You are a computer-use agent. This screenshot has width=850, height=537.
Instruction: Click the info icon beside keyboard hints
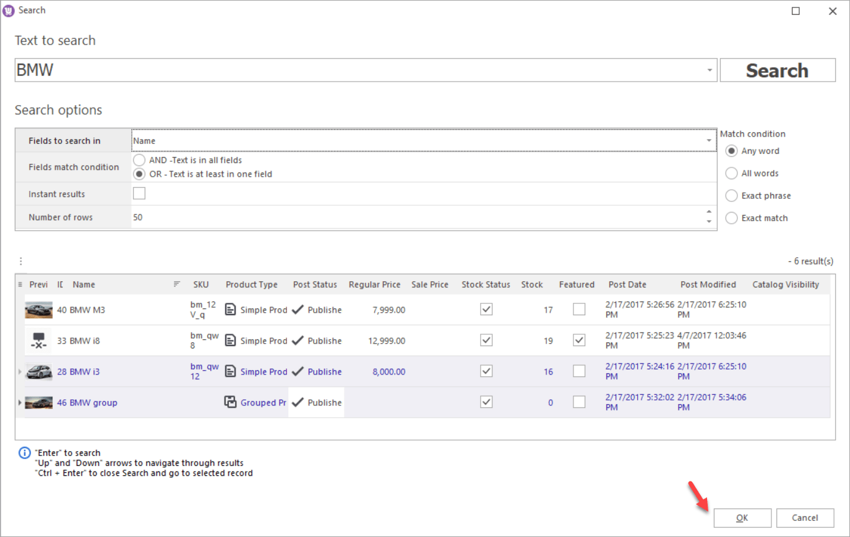pos(24,453)
